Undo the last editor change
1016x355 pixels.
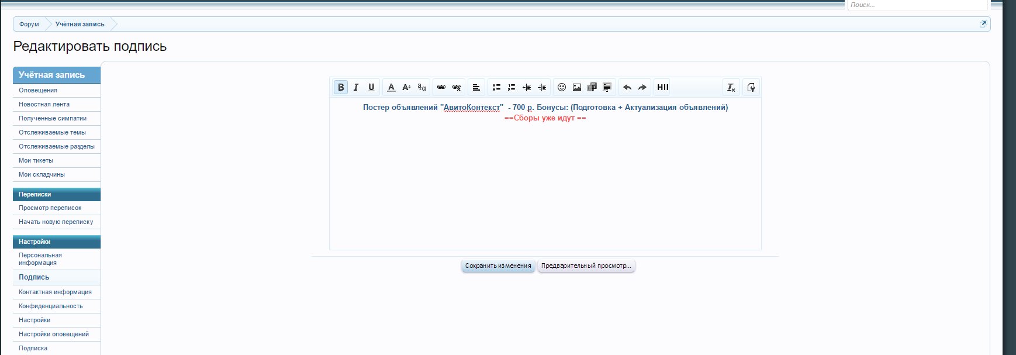pos(627,87)
